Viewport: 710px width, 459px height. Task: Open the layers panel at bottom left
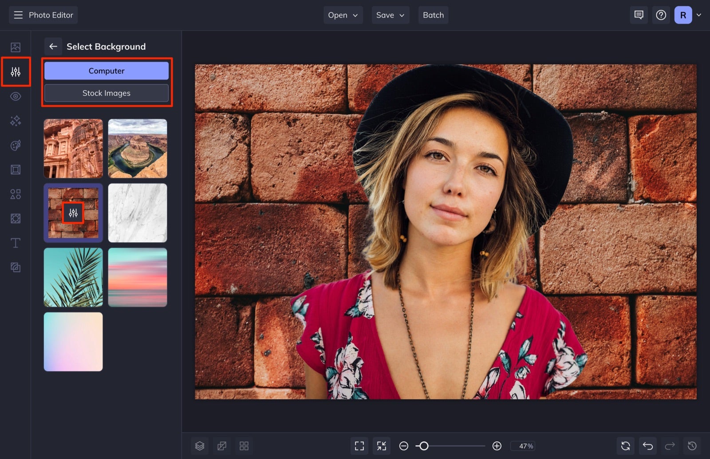[199, 446]
